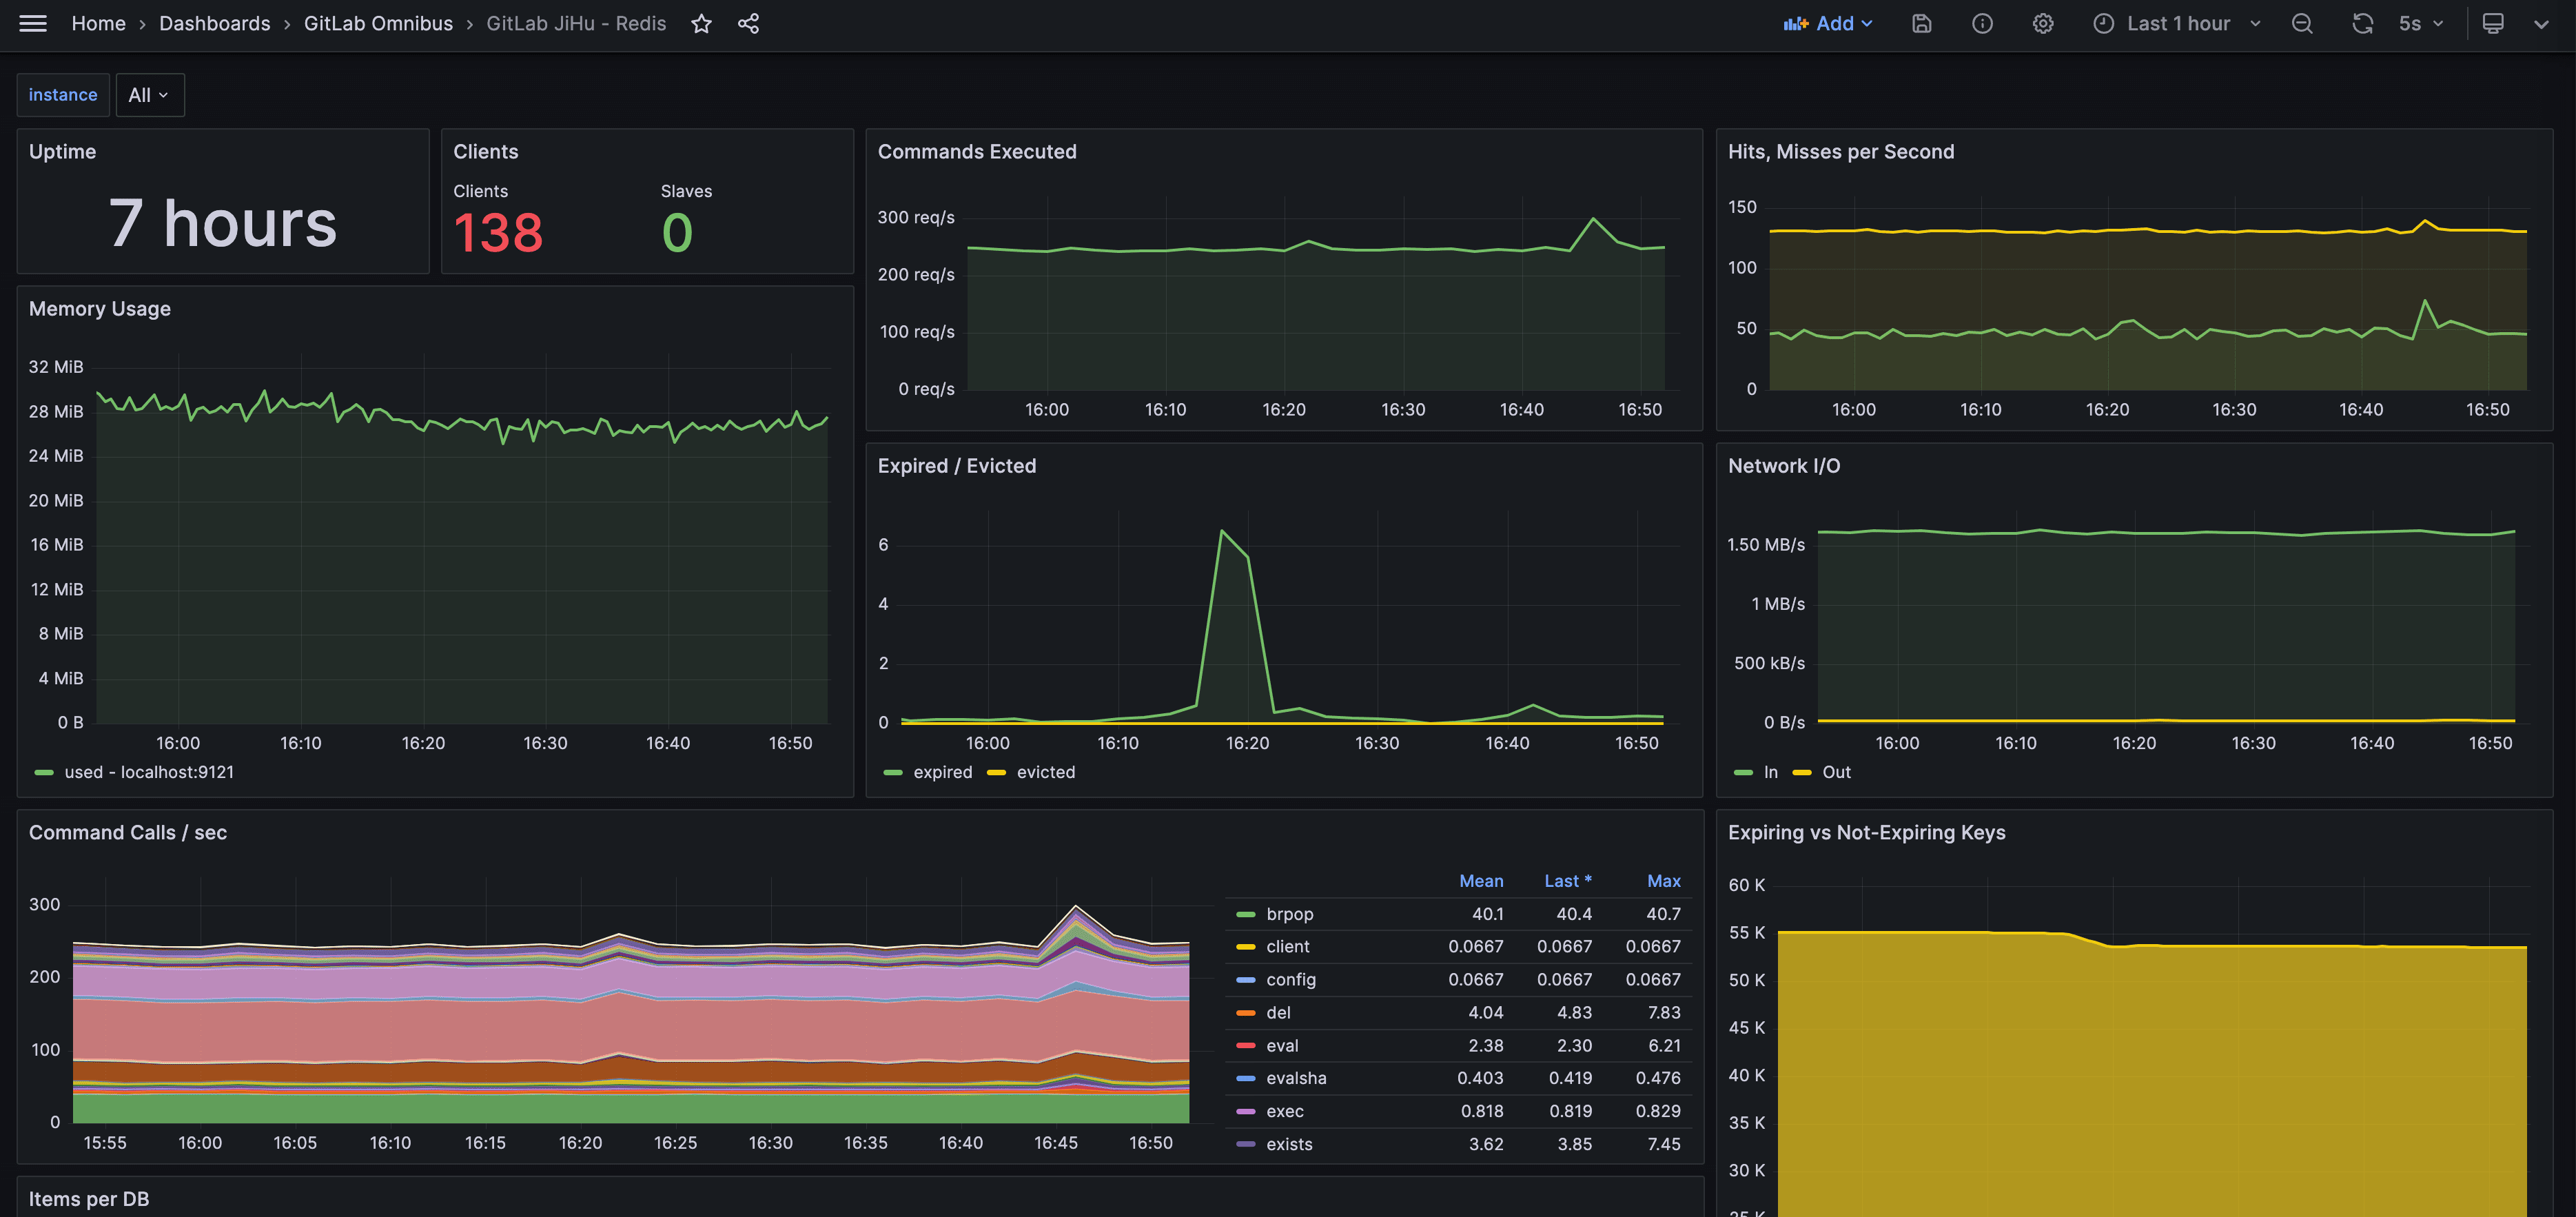Toggle the evicted series in legend
The height and width of the screenshot is (1217, 2576).
click(x=1045, y=772)
